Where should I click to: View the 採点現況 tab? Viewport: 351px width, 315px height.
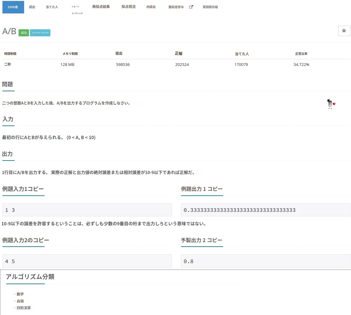click(x=128, y=7)
